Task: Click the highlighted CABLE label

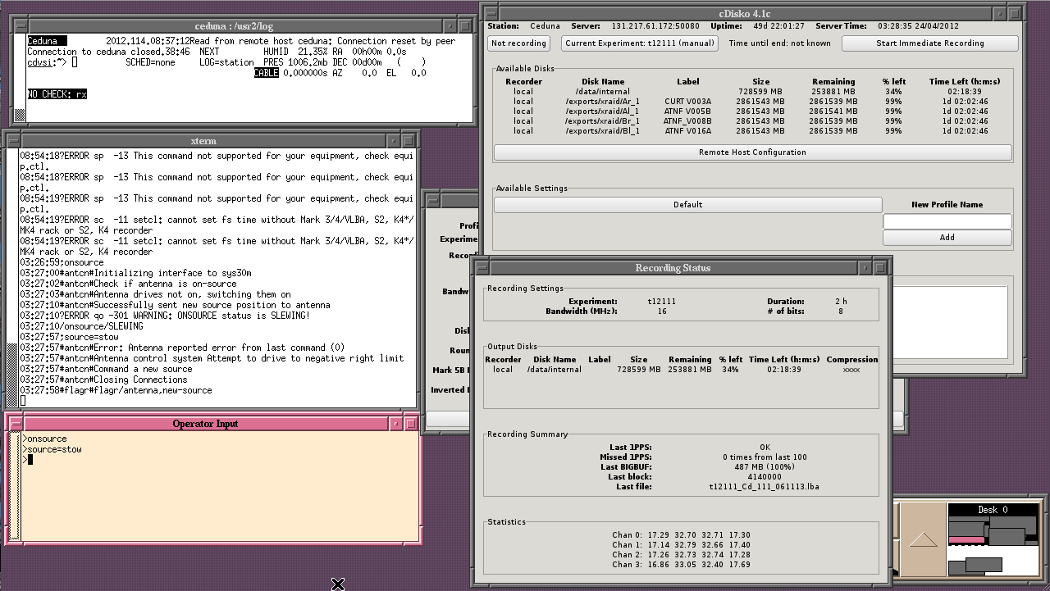Action: pos(266,73)
